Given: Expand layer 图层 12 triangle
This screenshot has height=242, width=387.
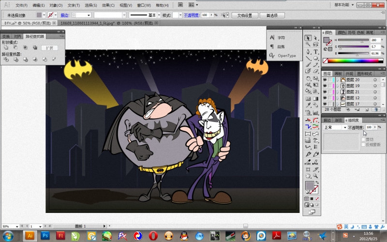Looking at the screenshot, I should point(338,98).
